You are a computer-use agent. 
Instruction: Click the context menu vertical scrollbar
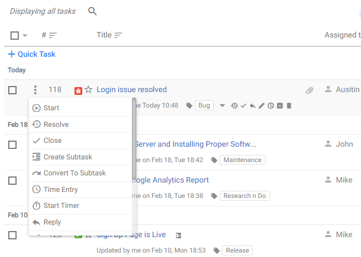pos(134,138)
